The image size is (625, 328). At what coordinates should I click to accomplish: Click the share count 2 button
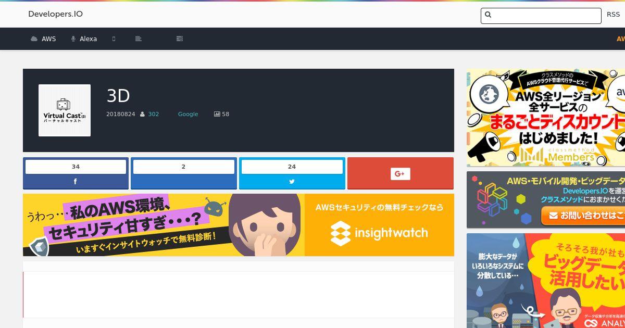[x=183, y=173]
